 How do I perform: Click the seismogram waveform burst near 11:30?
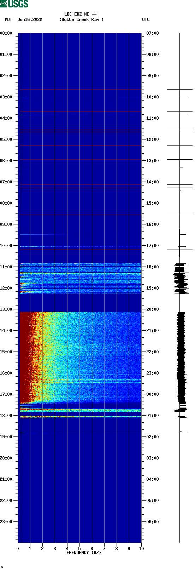pos(180,279)
